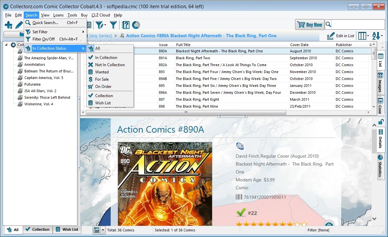Open the Loans menu
Image resolution: width=388 pixels, height=237 pixels.
coord(58,15)
